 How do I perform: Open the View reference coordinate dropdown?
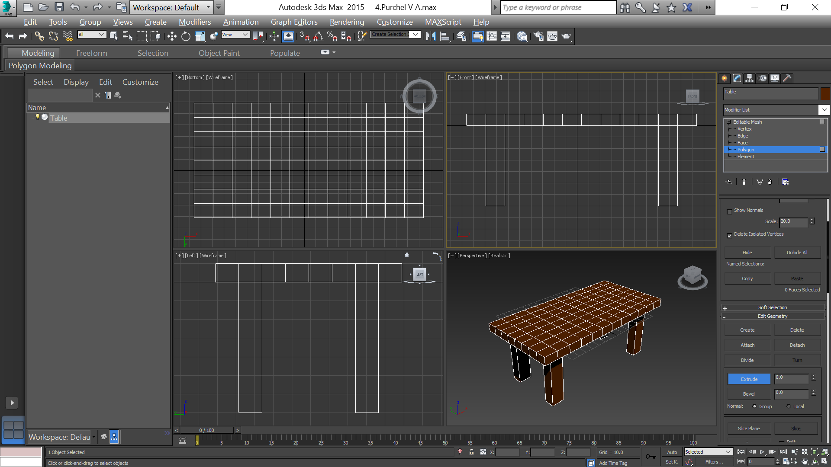[x=235, y=35]
